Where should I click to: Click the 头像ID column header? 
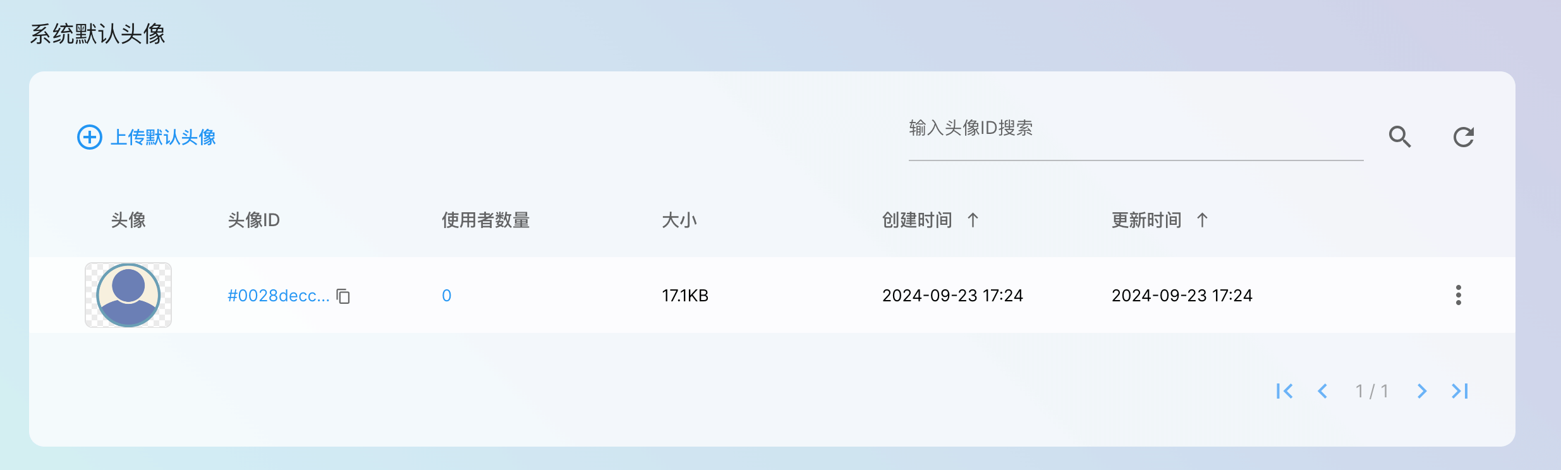tap(253, 220)
